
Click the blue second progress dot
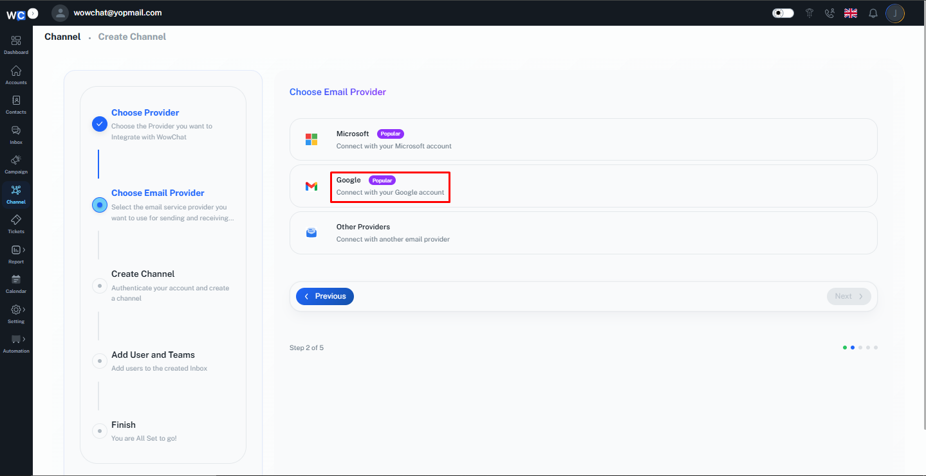point(853,348)
